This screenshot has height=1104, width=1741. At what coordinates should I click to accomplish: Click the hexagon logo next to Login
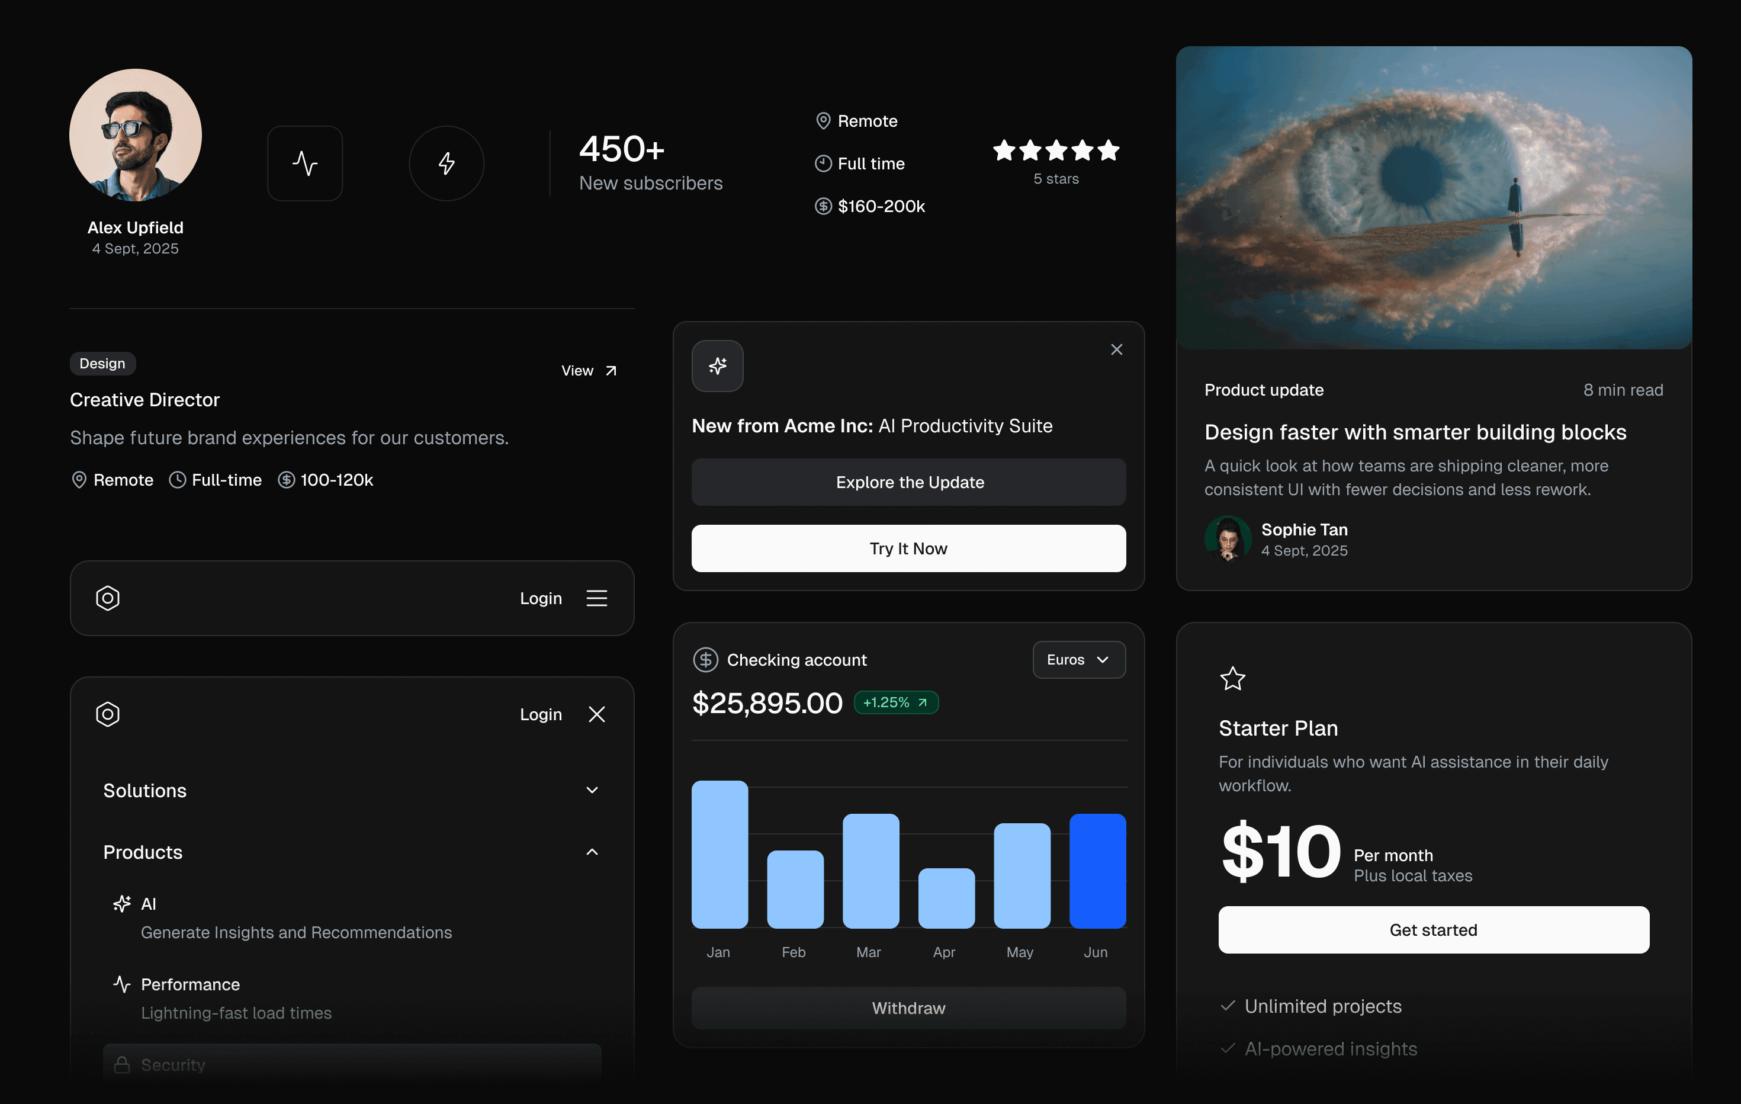click(x=108, y=598)
